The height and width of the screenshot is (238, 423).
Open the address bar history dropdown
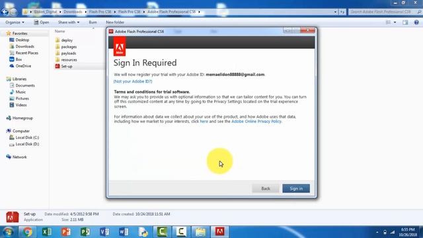335,12
